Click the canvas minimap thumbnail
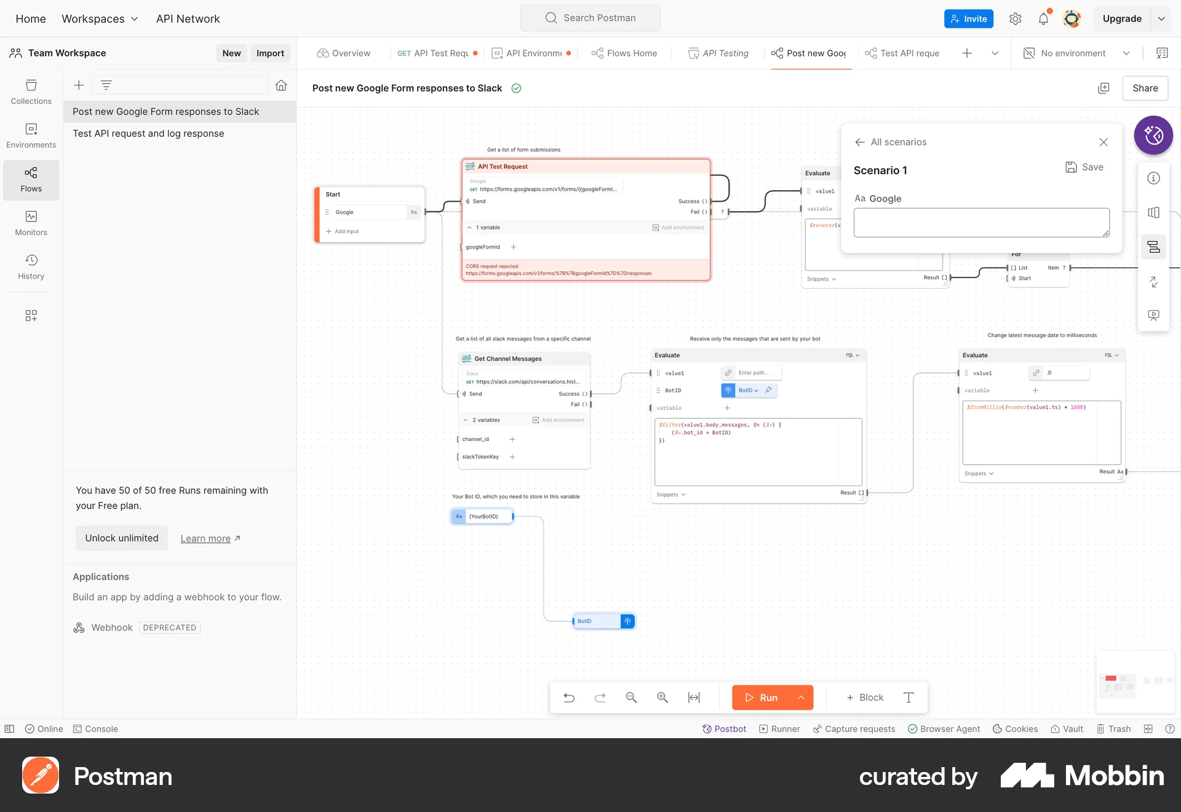 (x=1135, y=682)
